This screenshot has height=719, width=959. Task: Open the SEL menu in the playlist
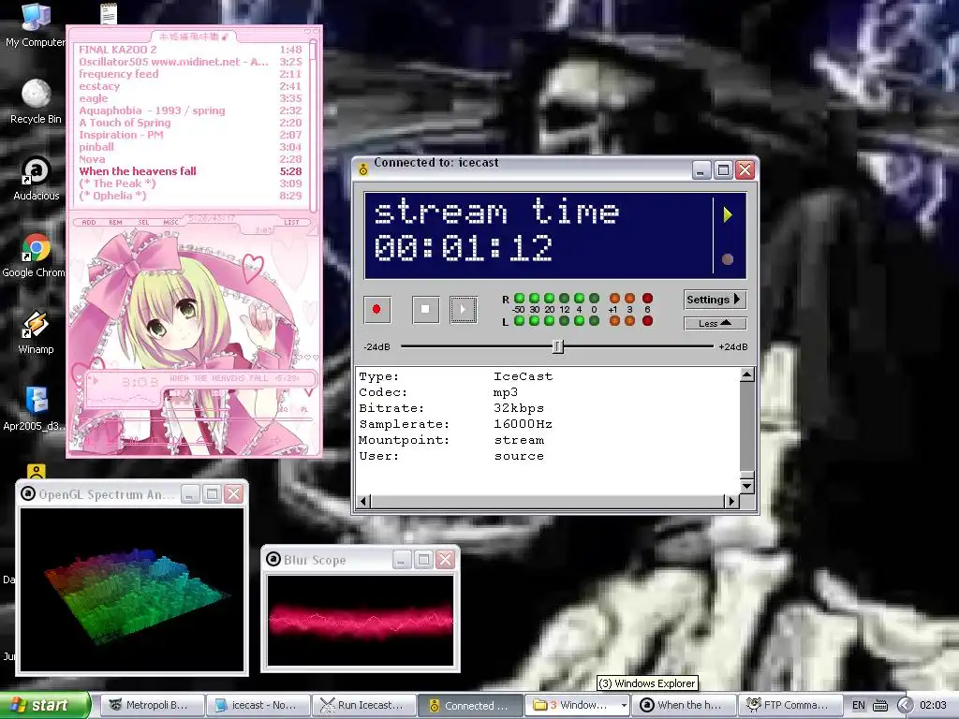click(143, 223)
